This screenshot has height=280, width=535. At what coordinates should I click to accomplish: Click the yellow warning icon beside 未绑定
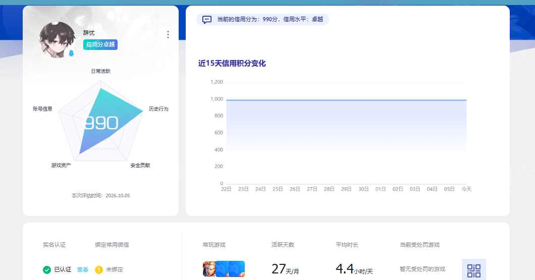(99, 270)
